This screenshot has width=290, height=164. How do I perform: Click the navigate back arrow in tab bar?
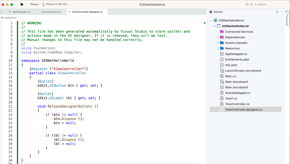1,12
